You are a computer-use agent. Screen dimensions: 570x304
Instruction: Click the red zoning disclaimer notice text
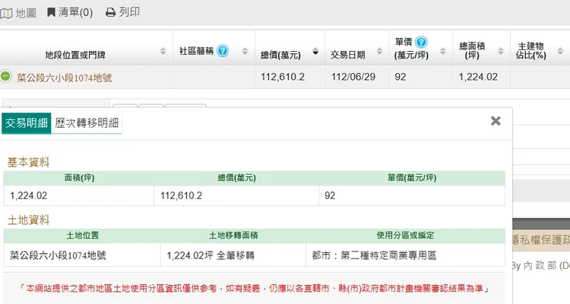pyautogui.click(x=255, y=289)
